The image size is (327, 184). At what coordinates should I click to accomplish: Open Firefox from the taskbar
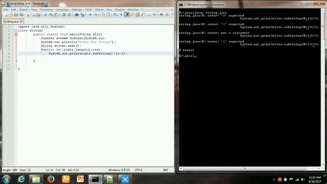click(51, 179)
